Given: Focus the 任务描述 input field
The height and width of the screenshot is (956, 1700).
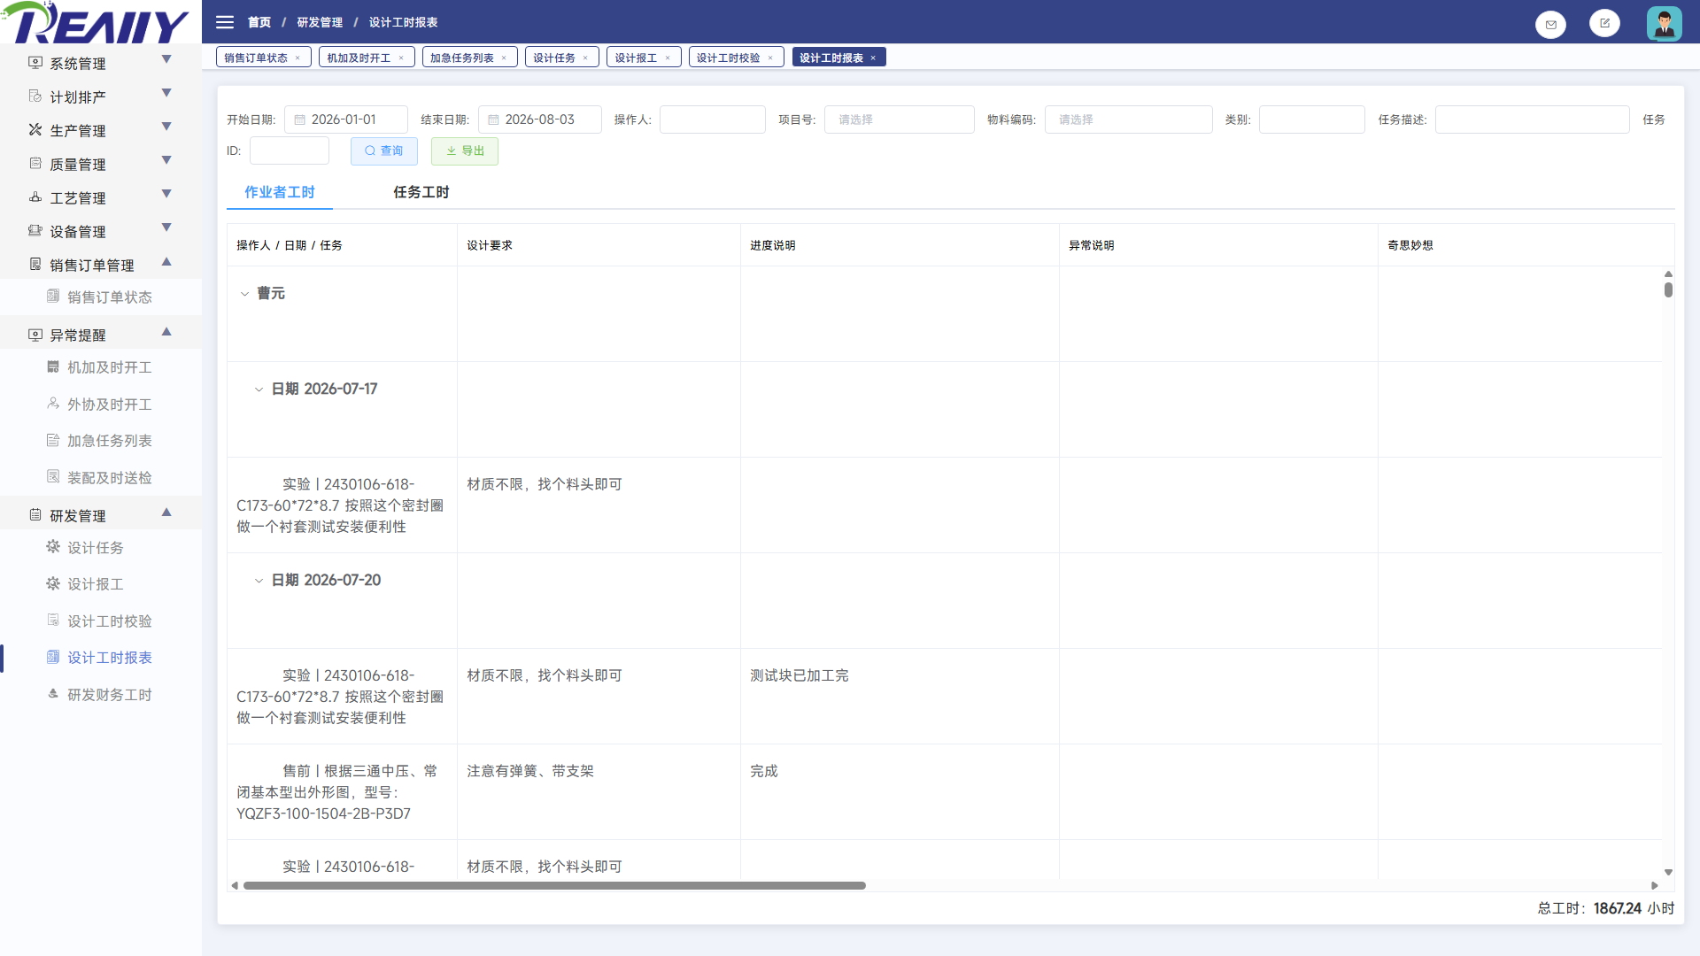Looking at the screenshot, I should [1532, 119].
